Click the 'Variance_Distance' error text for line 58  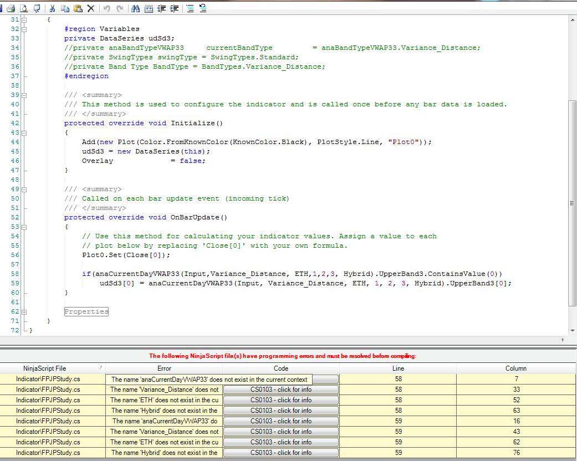pyautogui.click(x=164, y=390)
